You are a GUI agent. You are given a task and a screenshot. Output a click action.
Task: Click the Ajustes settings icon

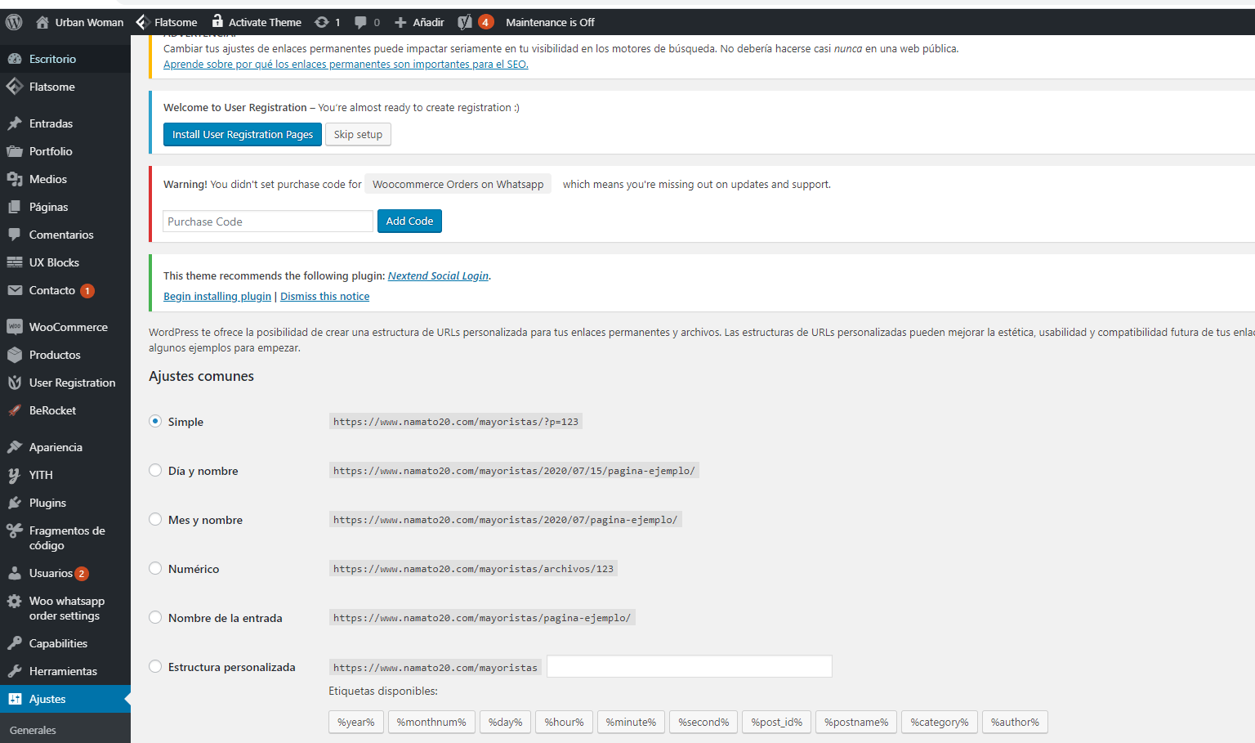tap(15, 699)
